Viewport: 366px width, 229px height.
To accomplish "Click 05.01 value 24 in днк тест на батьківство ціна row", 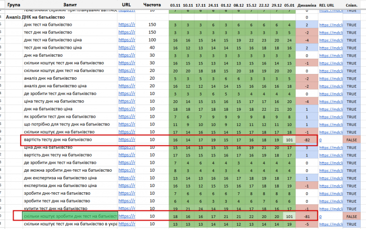I will coord(289,41).
